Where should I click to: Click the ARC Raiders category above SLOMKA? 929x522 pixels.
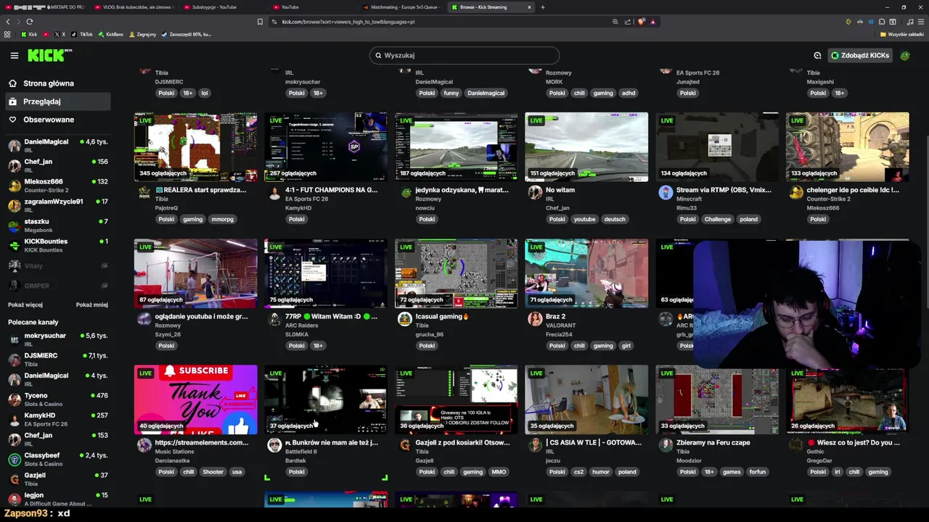301,326
